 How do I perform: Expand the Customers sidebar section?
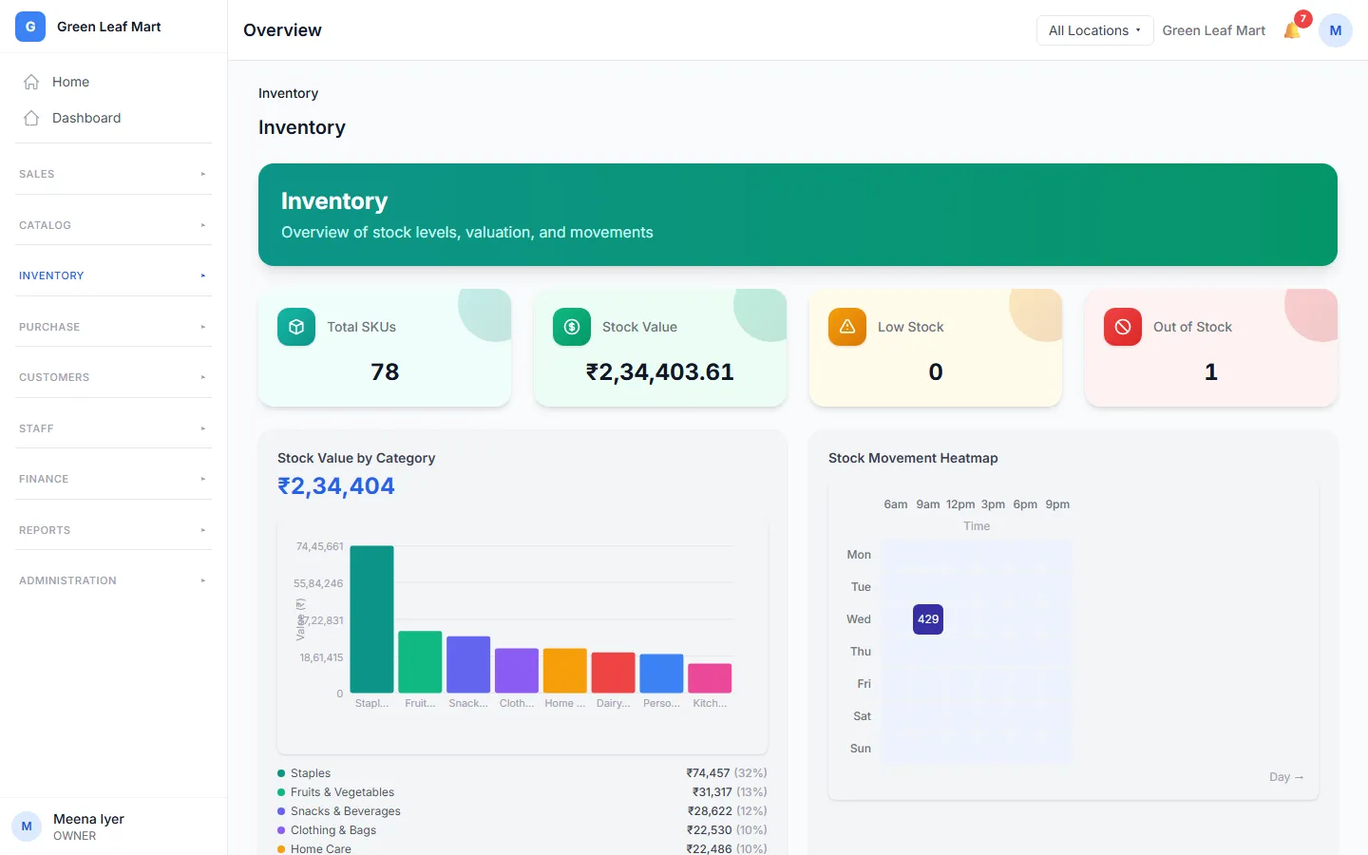[114, 377]
